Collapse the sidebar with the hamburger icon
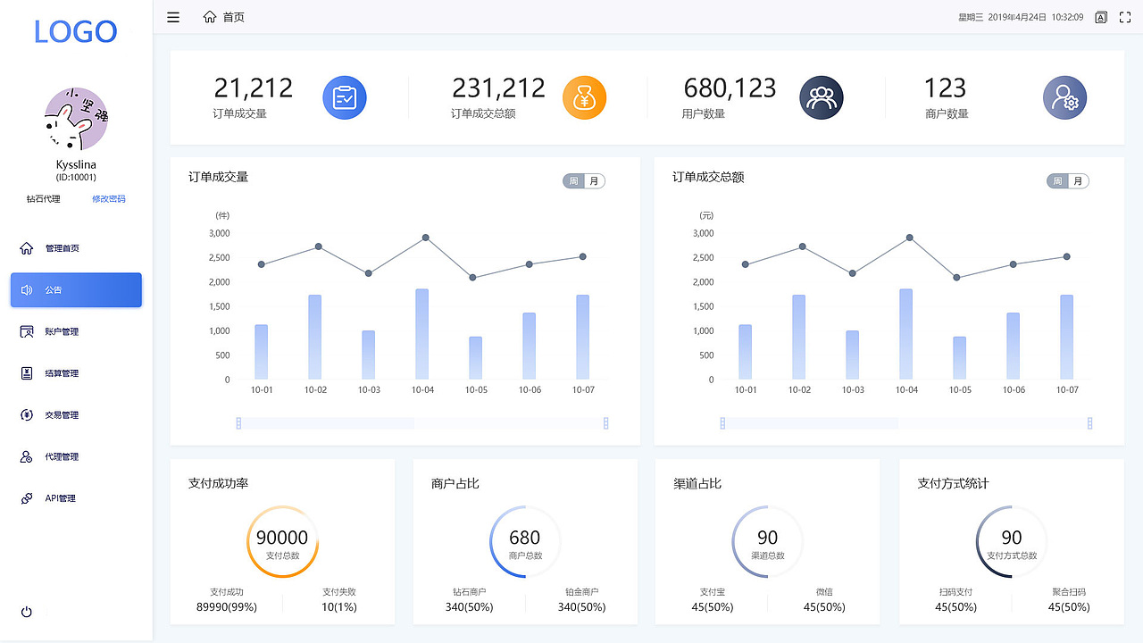This screenshot has height=643, width=1143. (x=173, y=17)
